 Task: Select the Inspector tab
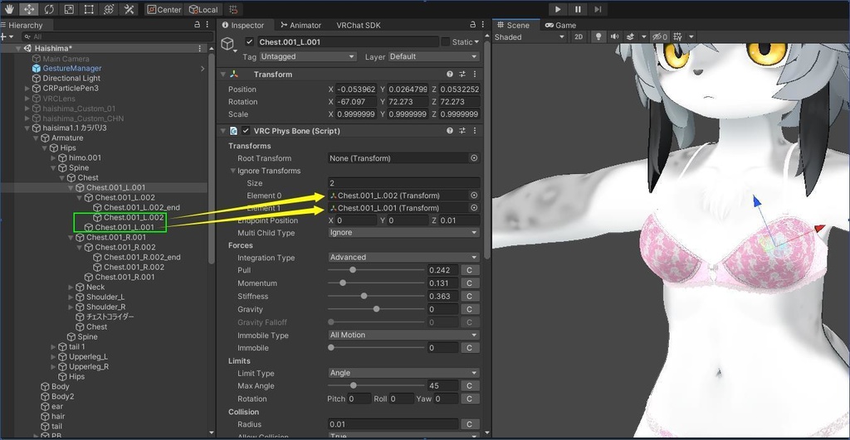[243, 25]
